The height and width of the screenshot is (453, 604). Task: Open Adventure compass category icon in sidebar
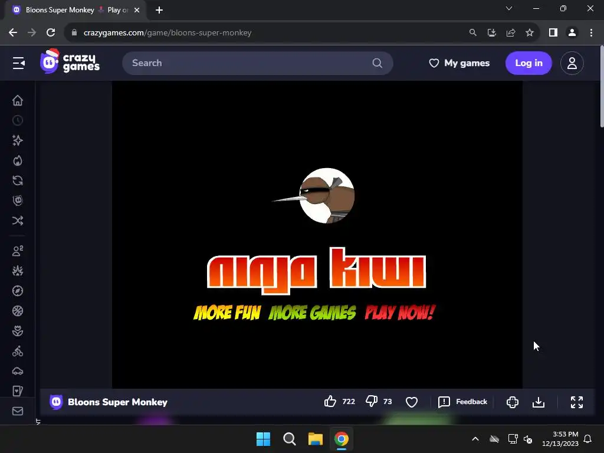click(18, 291)
